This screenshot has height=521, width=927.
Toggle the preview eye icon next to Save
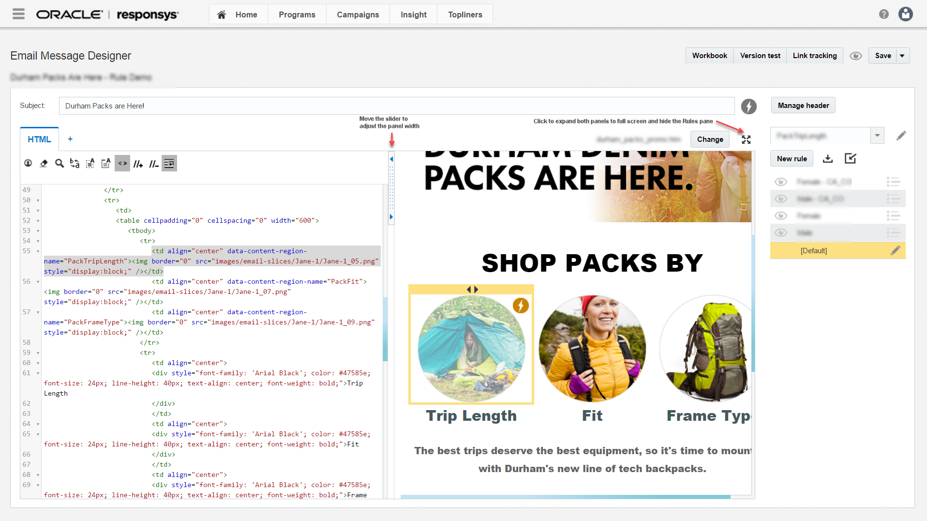(x=856, y=56)
